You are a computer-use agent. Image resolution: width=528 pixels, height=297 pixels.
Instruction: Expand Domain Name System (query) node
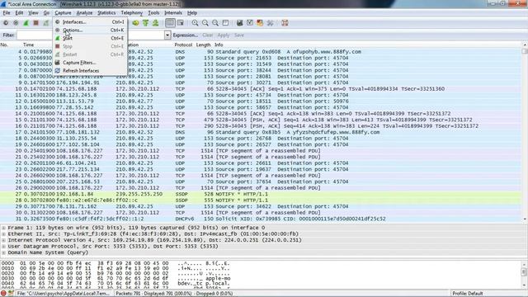coord(3,252)
